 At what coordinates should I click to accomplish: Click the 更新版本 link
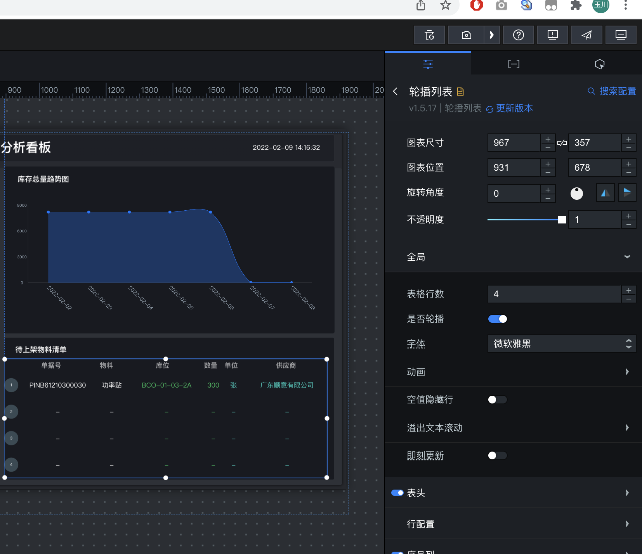coord(515,108)
